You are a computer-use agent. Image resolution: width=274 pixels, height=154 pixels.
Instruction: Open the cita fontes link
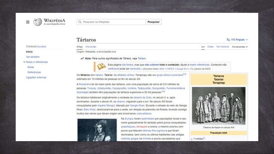[x=128, y=65]
